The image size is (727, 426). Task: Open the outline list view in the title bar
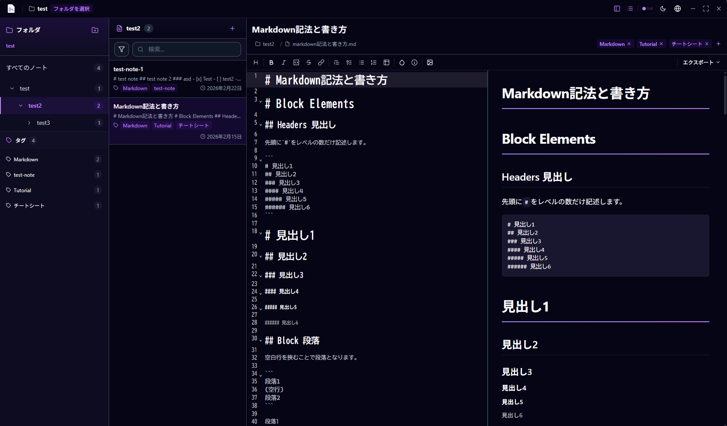point(630,8)
